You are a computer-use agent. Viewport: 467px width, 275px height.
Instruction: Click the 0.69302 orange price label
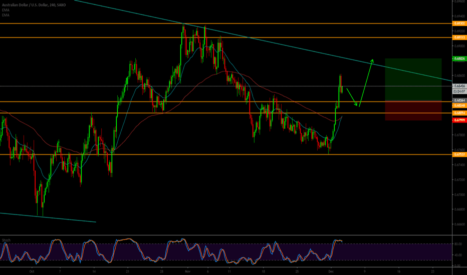click(459, 23)
